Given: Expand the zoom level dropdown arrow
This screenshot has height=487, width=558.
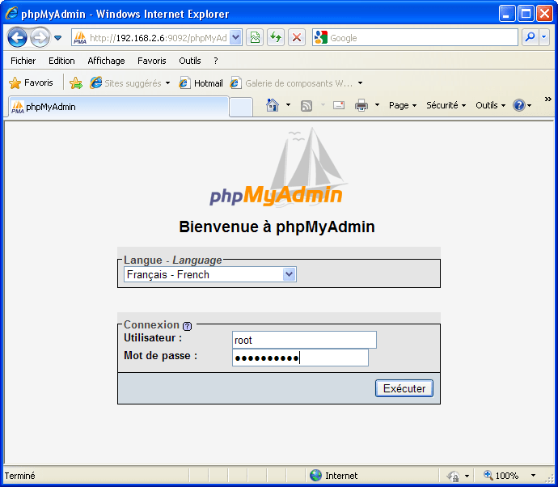Looking at the screenshot, I should click(533, 475).
